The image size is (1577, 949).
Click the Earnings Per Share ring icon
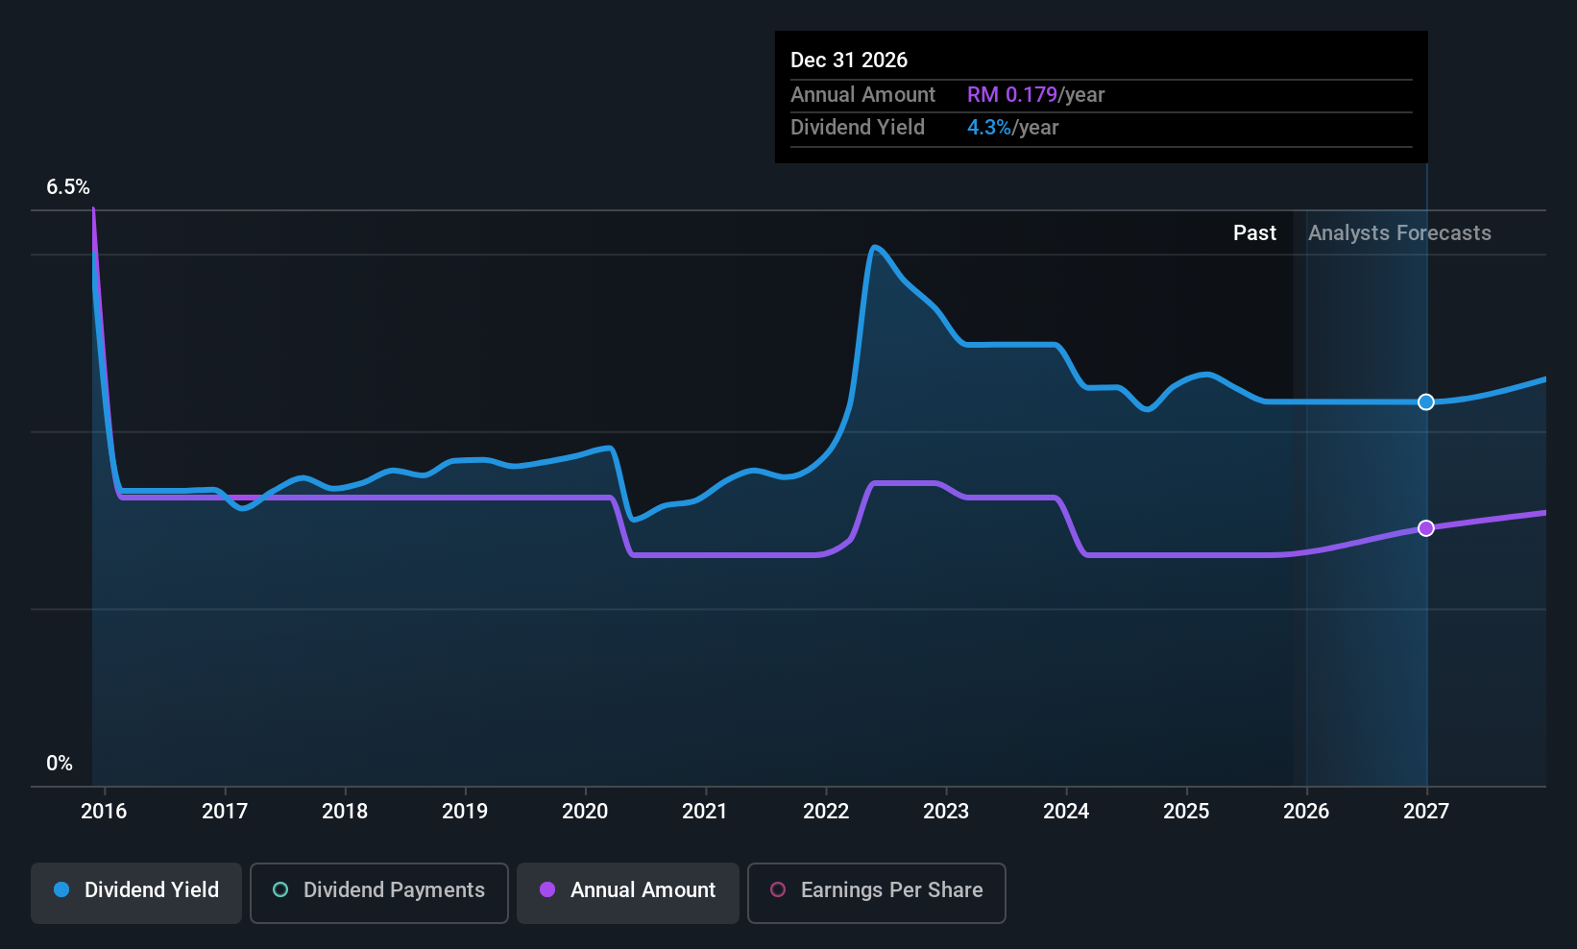[x=778, y=890]
